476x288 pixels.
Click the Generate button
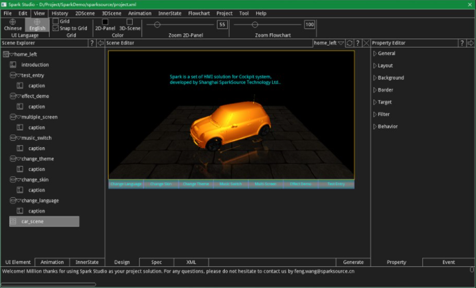[353, 262]
